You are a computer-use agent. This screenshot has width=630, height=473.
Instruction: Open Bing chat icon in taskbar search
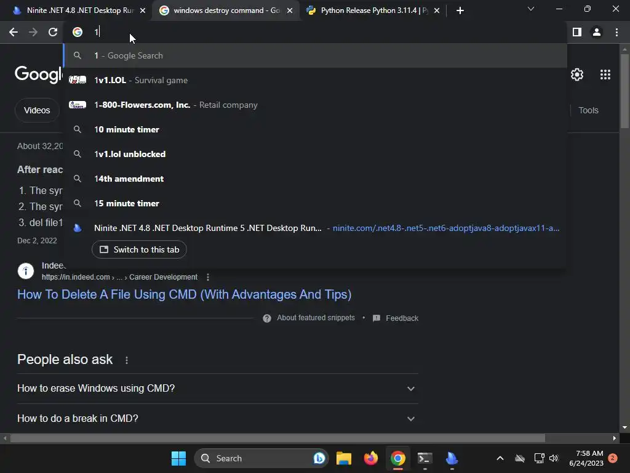pos(319,458)
